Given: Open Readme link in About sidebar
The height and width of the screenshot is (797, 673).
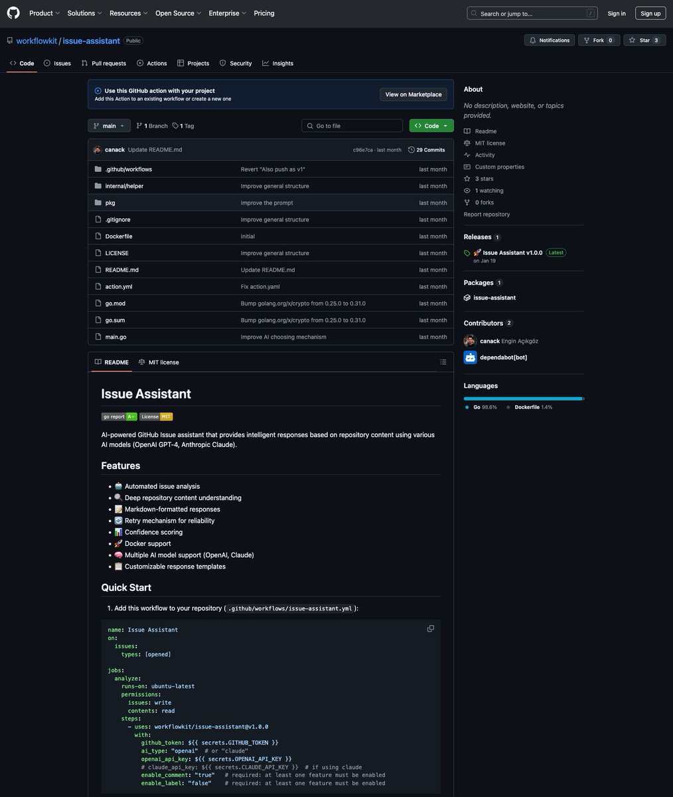Looking at the screenshot, I should pyautogui.click(x=486, y=132).
